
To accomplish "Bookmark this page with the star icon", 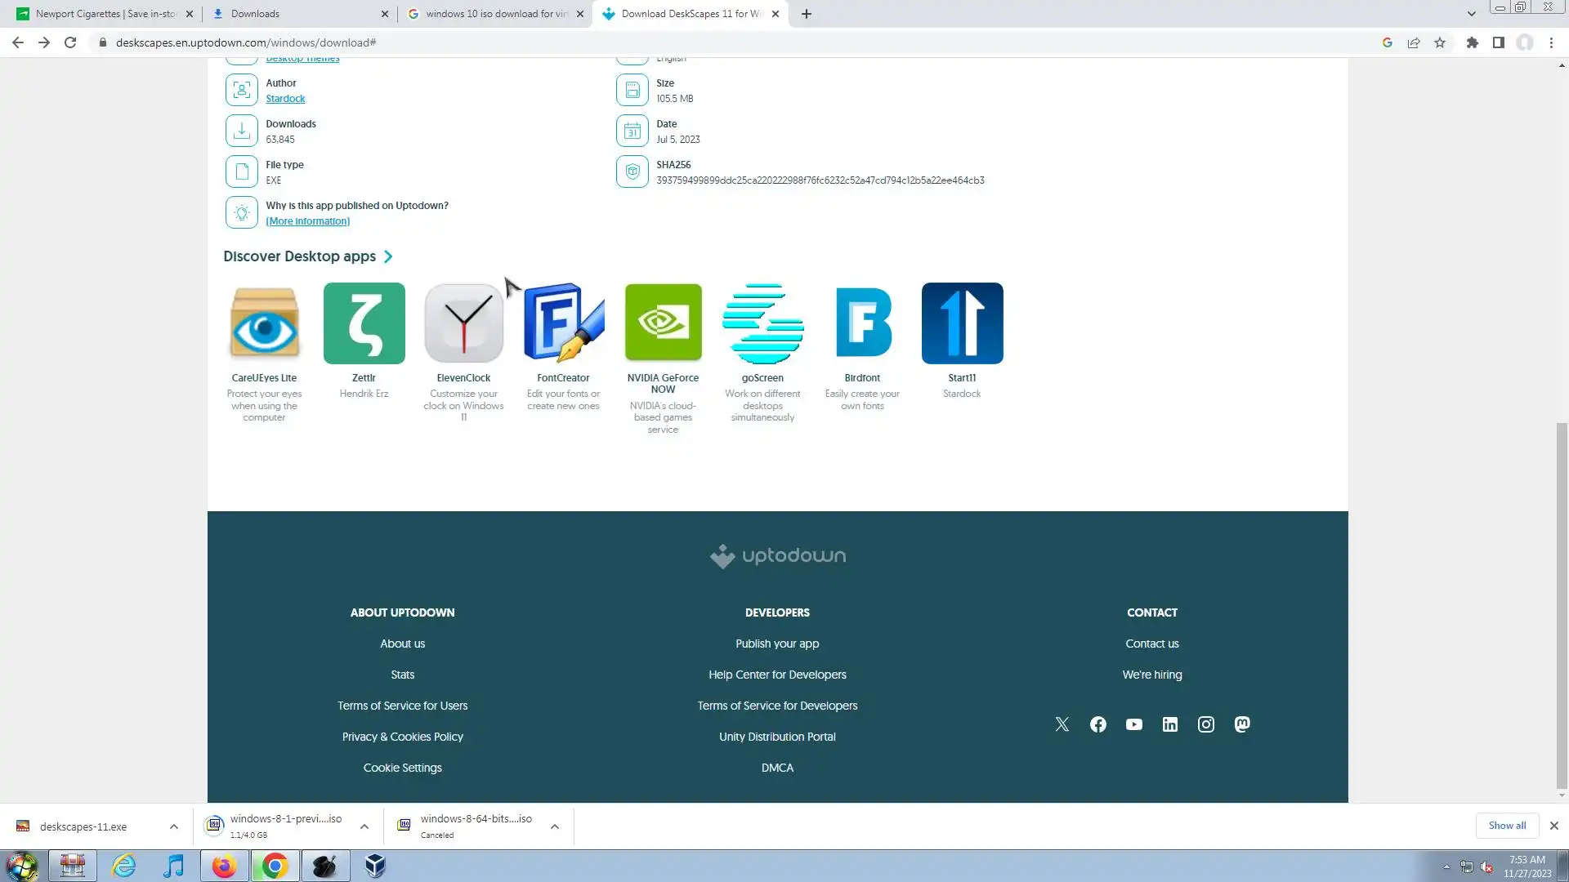I will (1440, 42).
